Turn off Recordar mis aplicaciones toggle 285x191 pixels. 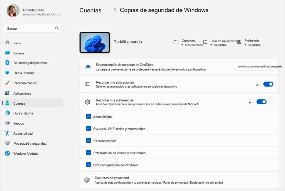tap(268, 84)
